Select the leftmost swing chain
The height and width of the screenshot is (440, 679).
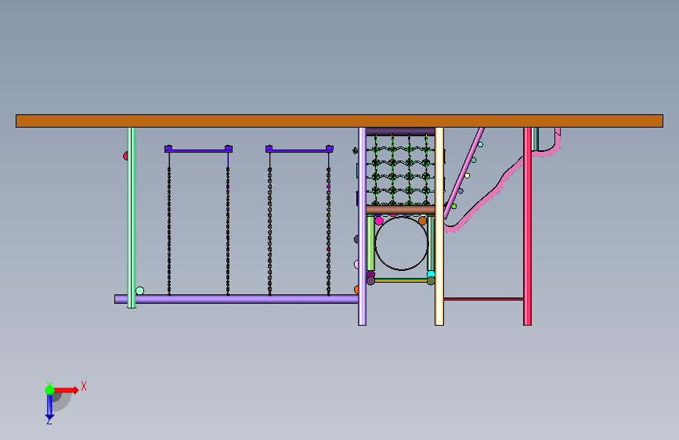tap(169, 224)
